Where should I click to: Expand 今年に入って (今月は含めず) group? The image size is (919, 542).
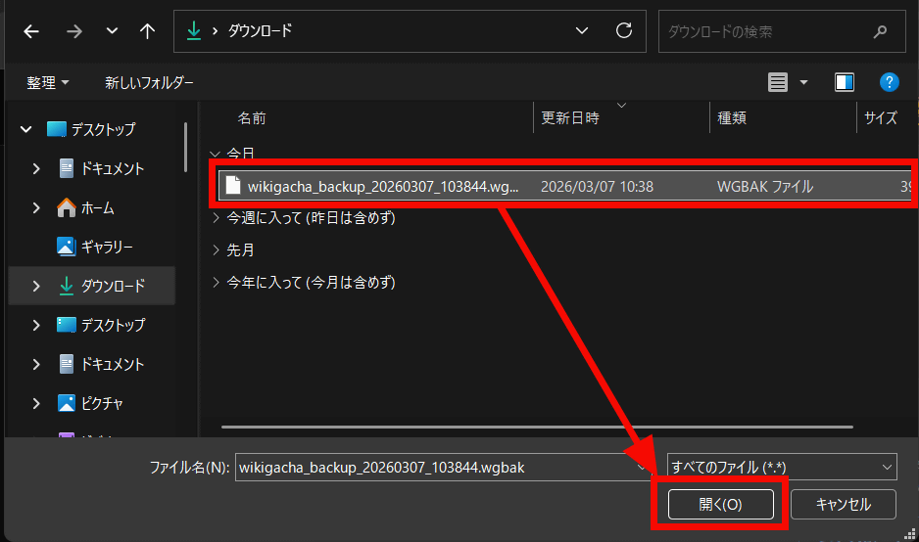(216, 282)
